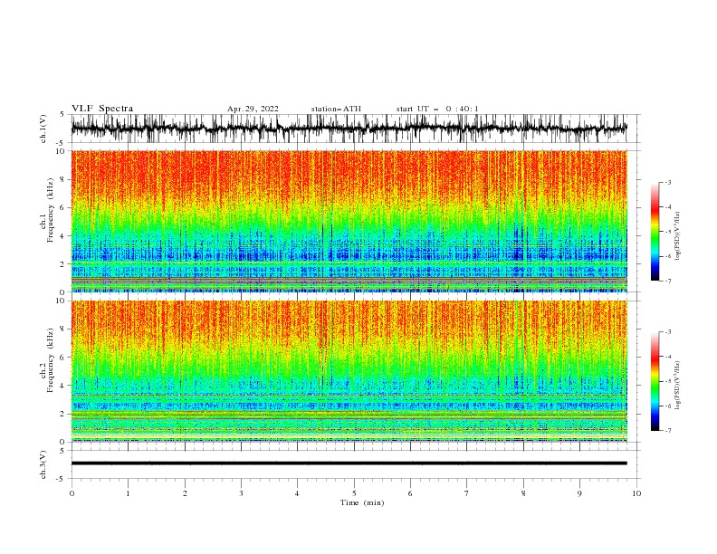The image size is (717, 554).
Task: Click the time-axis tick label "7"
Action: point(467,493)
